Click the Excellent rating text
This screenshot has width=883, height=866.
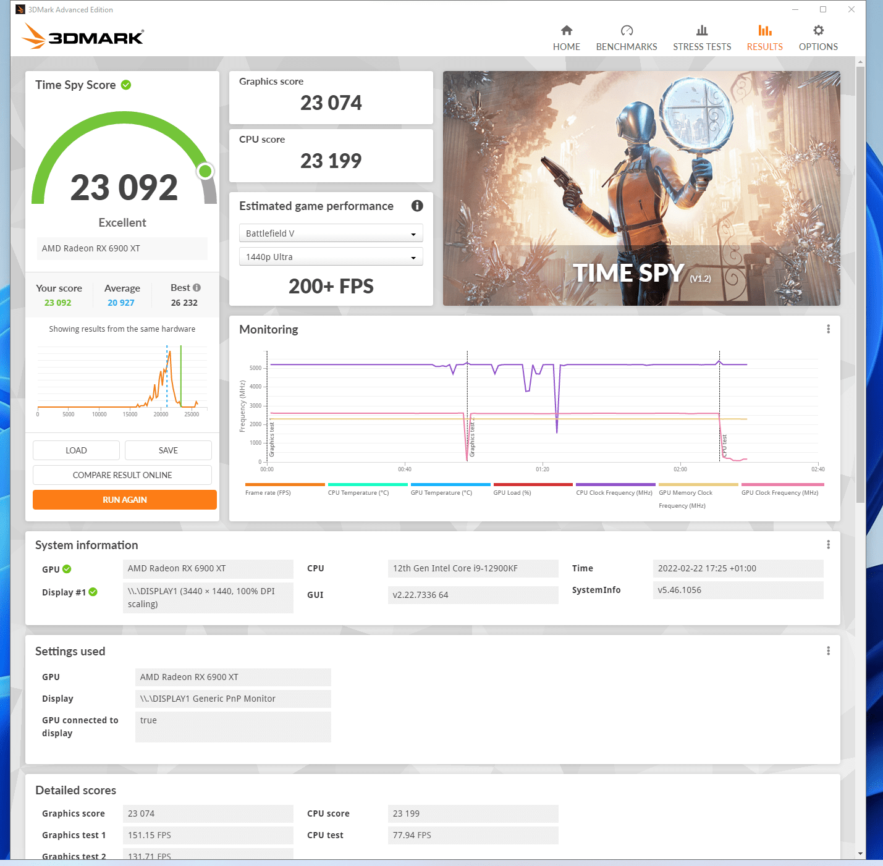coord(122,222)
